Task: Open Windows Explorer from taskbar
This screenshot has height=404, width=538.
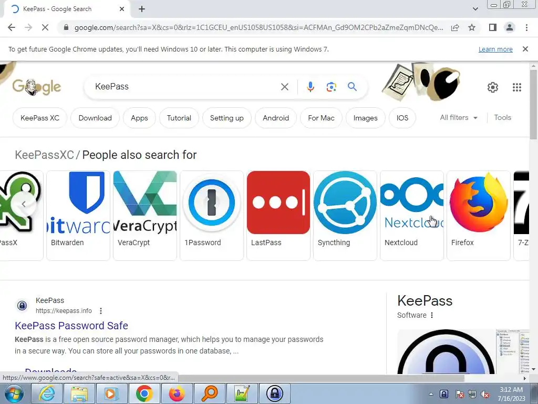Action: (x=79, y=393)
